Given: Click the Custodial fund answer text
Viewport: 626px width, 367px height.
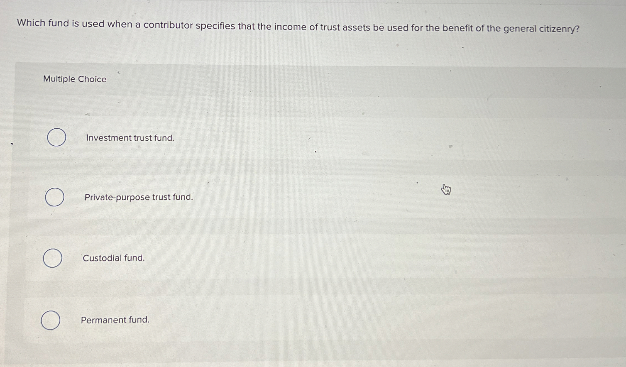Looking at the screenshot, I should click(x=113, y=258).
